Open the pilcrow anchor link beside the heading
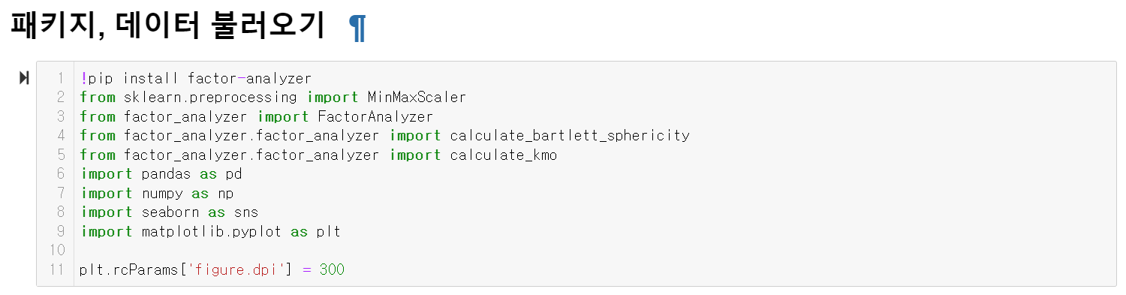 tap(357, 28)
